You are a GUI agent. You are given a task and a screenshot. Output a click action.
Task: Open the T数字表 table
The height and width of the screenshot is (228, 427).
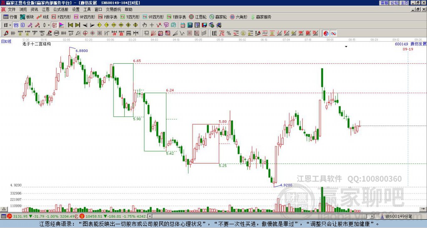click(x=176, y=17)
